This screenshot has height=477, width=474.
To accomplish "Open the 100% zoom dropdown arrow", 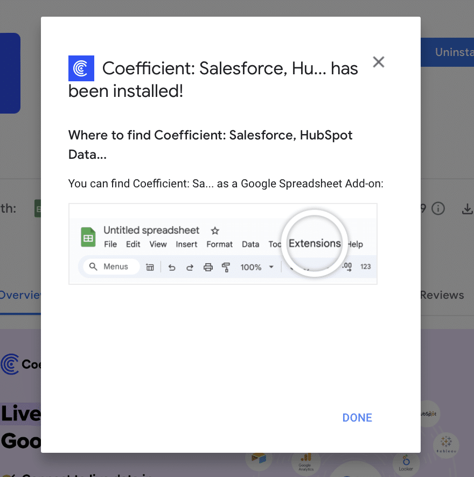I will [271, 267].
